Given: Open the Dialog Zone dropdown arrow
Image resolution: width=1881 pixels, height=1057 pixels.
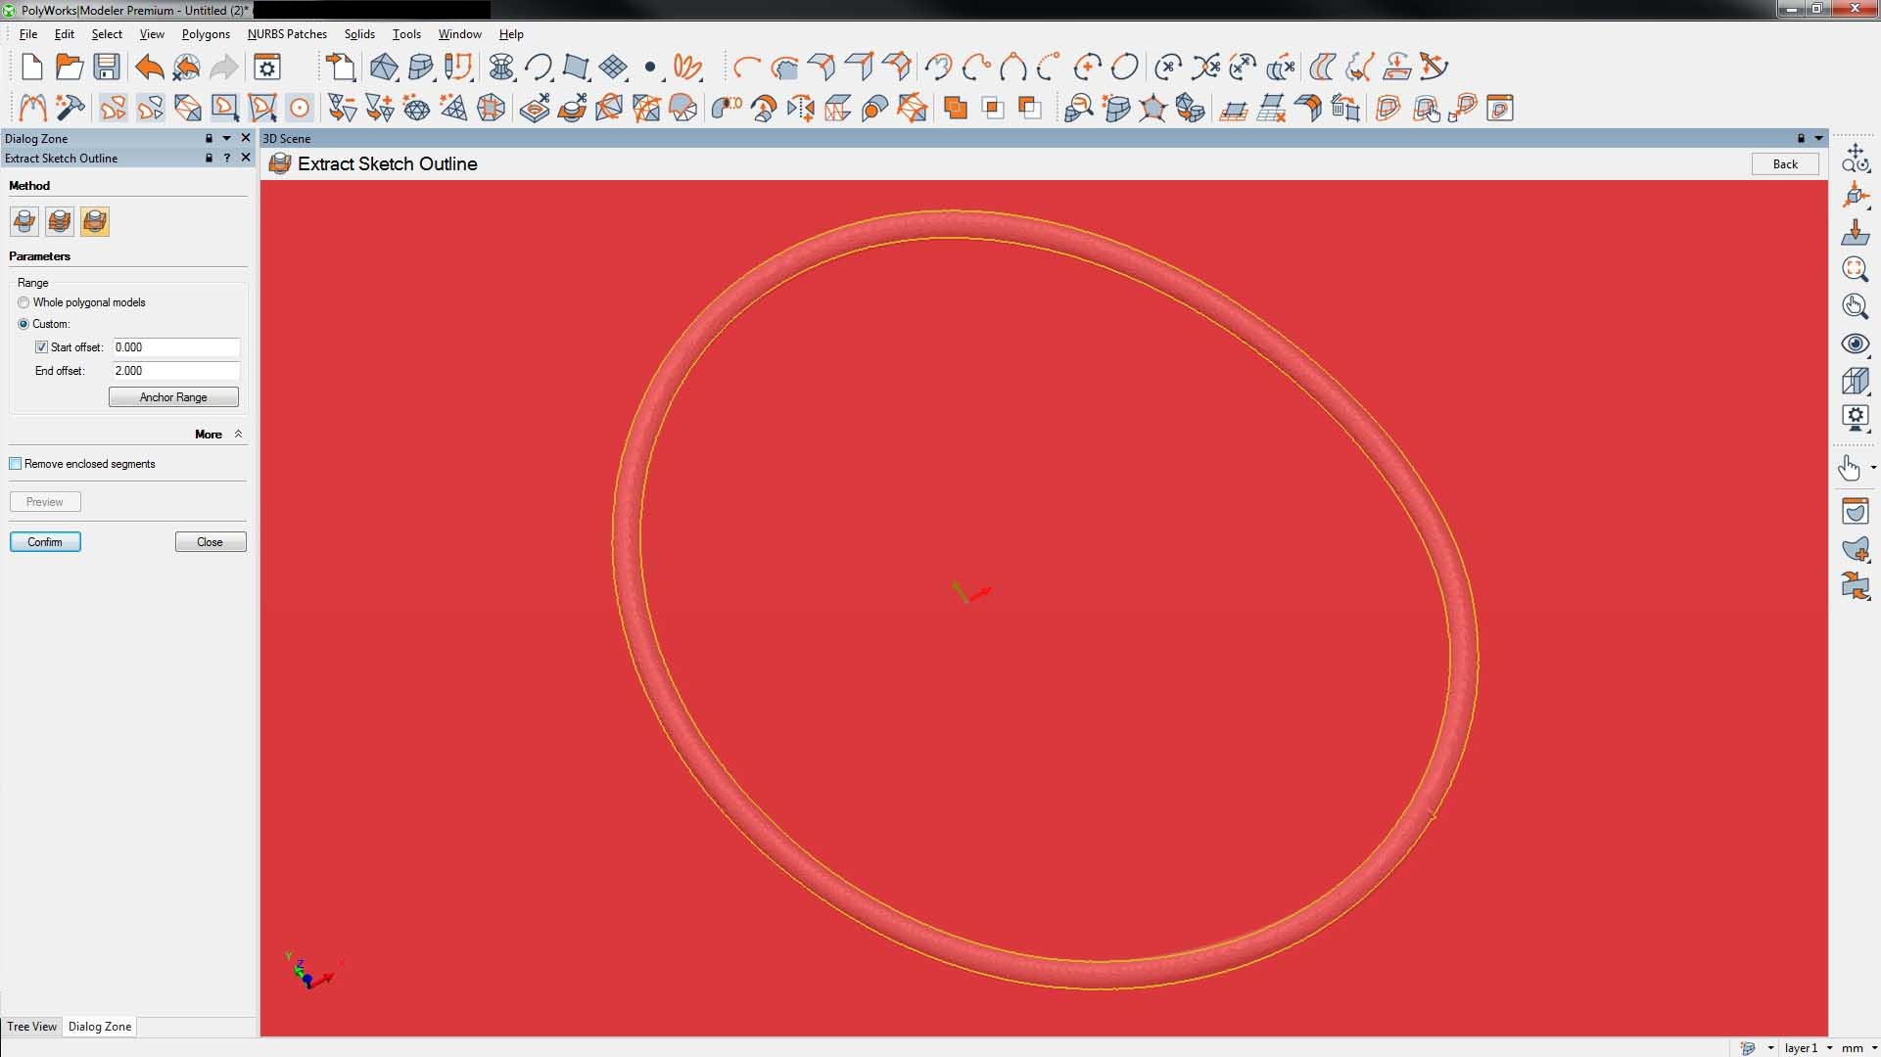Looking at the screenshot, I should (x=226, y=138).
